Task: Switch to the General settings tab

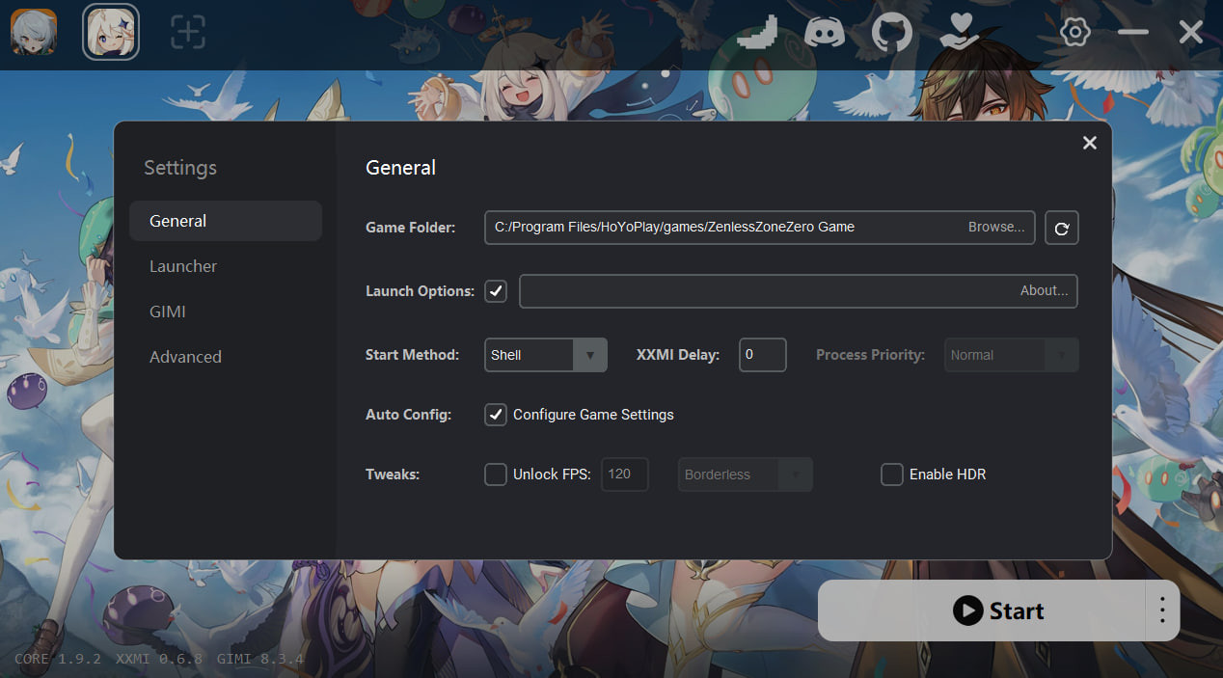Action: click(x=226, y=221)
